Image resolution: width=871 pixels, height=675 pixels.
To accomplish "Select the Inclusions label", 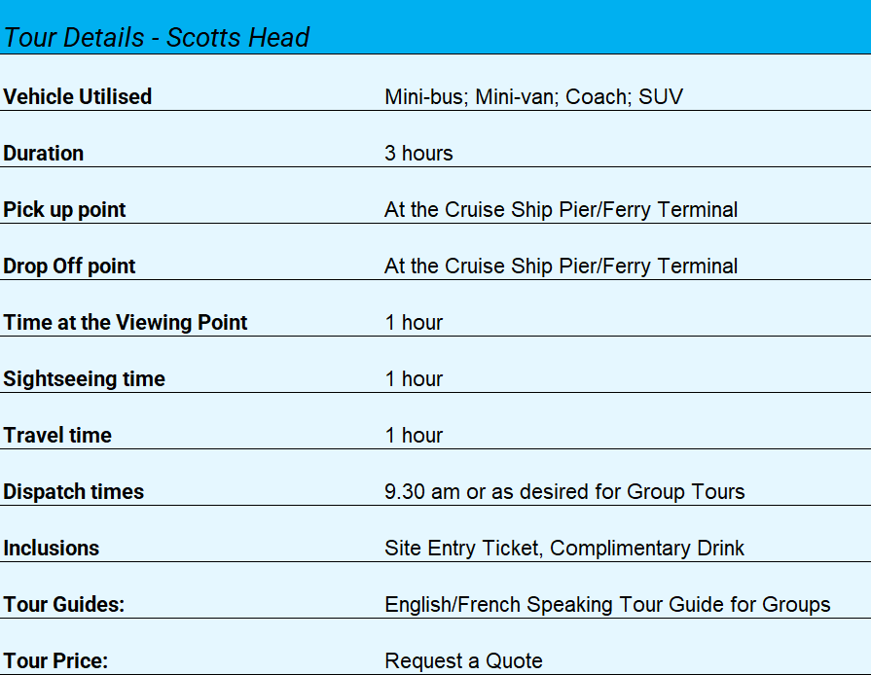I will click(52, 549).
